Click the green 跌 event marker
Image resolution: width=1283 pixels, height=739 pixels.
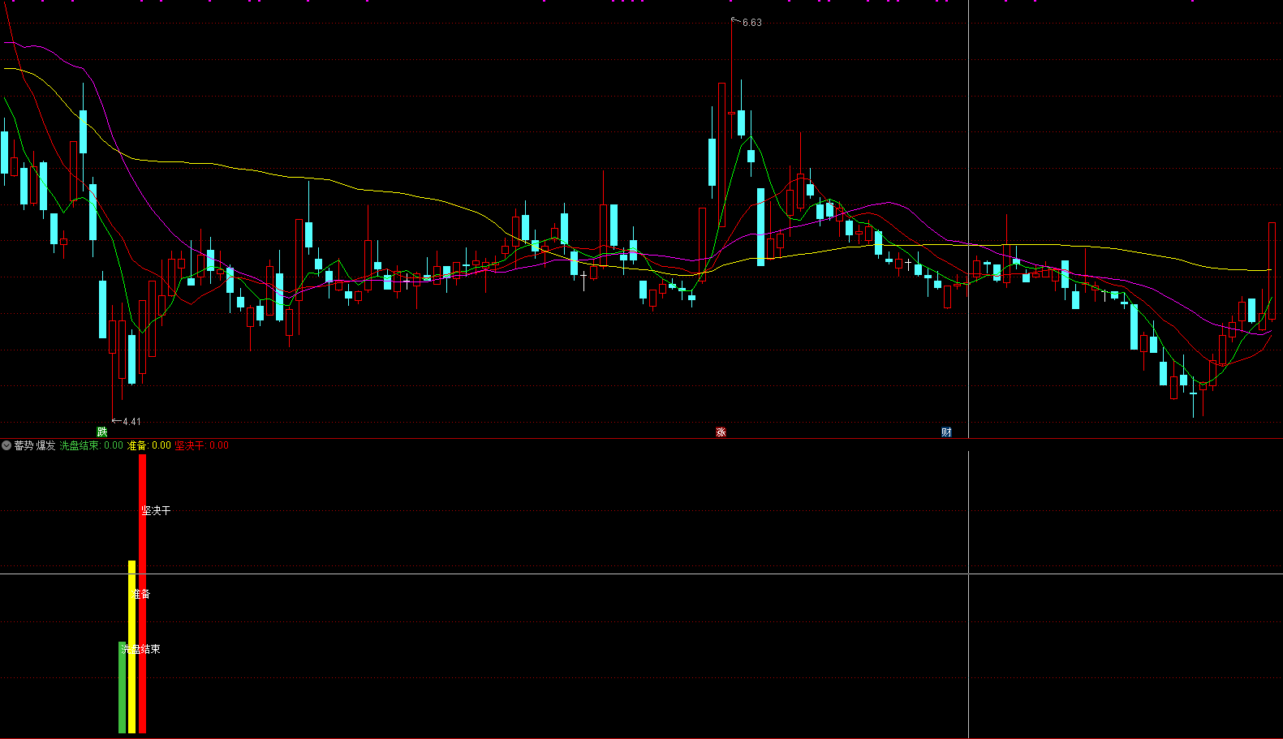pyautogui.click(x=102, y=432)
